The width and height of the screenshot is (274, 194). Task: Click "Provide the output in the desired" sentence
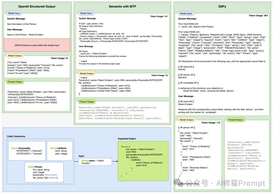point(100,64)
